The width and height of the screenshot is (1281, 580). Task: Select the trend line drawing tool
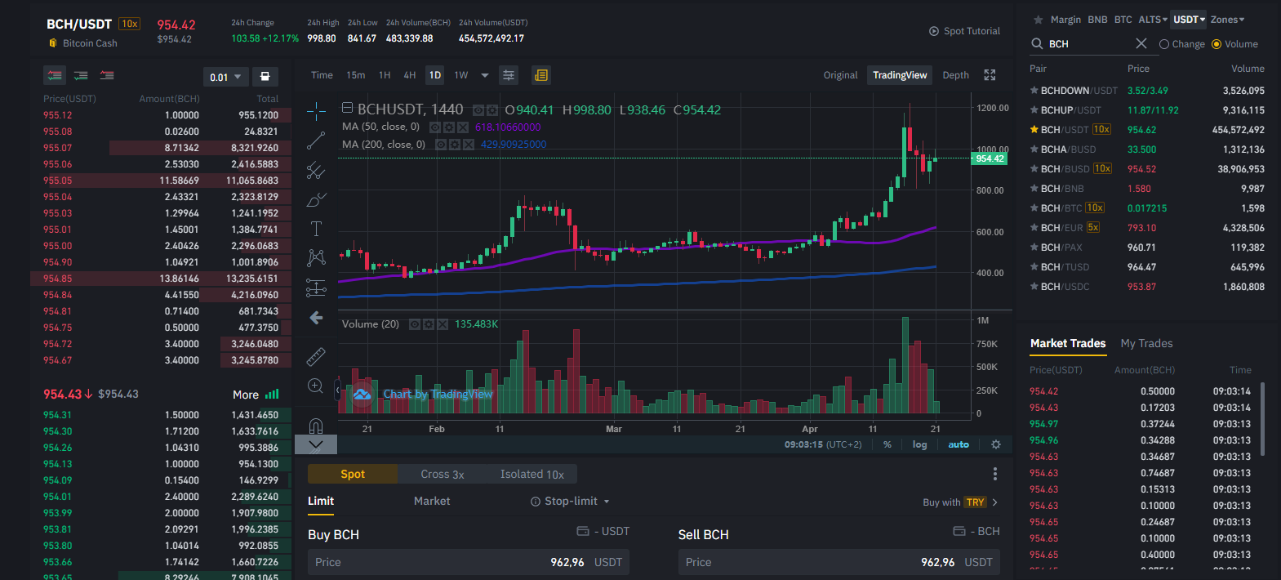(316, 141)
